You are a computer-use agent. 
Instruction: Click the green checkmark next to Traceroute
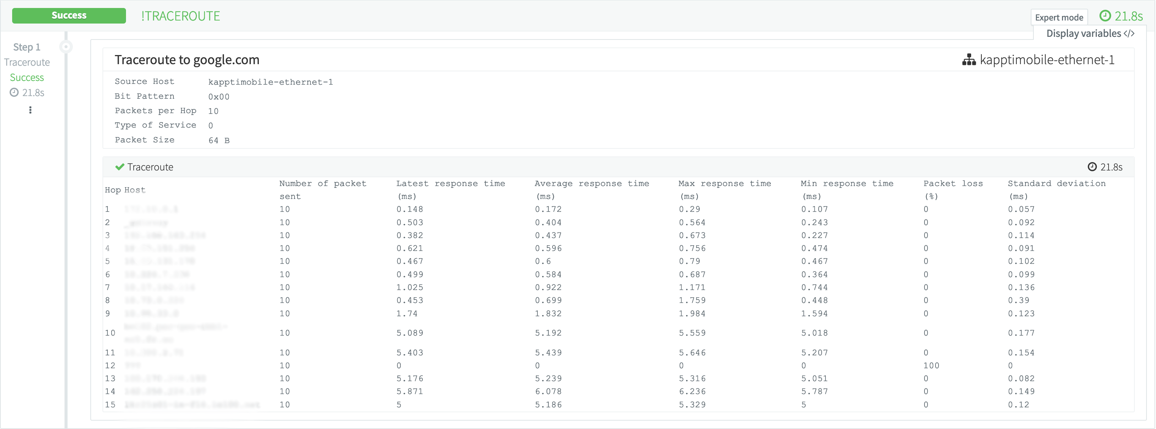pos(120,167)
